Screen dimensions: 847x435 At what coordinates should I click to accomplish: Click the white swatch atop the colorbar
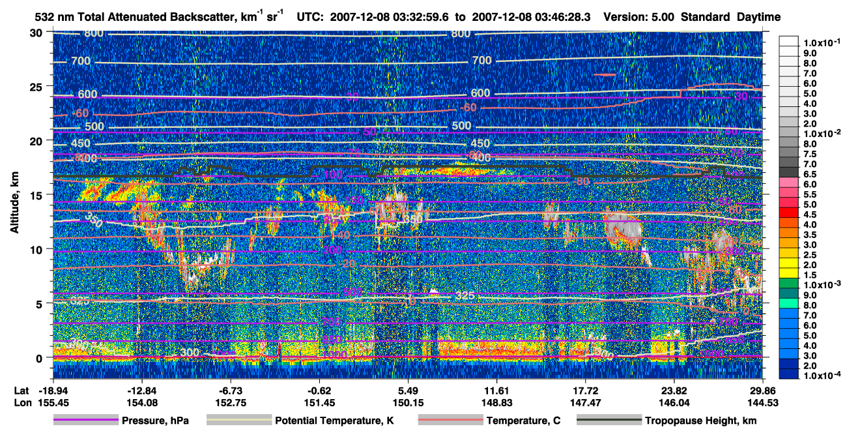point(790,40)
